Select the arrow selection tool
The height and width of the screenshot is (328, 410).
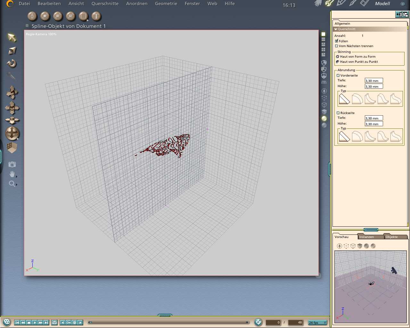(x=12, y=37)
